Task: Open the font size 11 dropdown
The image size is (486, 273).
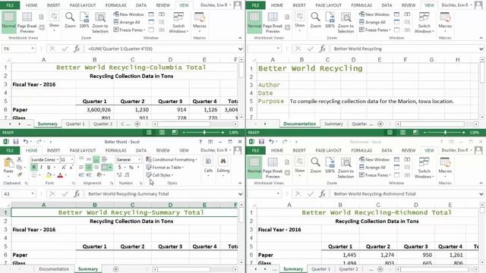Action: coord(72,159)
